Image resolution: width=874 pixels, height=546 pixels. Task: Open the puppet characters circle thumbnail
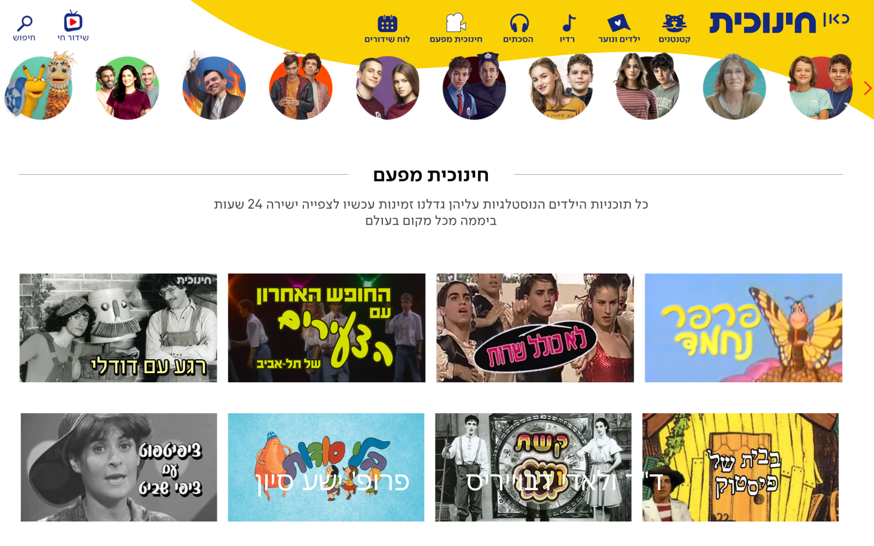pyautogui.click(x=40, y=87)
